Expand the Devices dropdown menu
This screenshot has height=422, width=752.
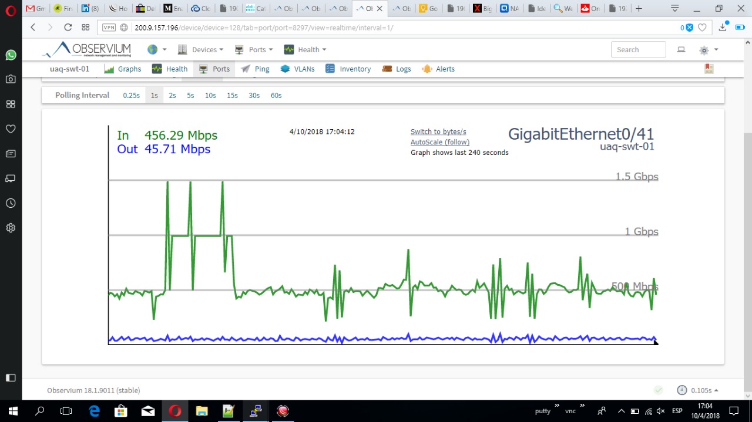tap(201, 50)
